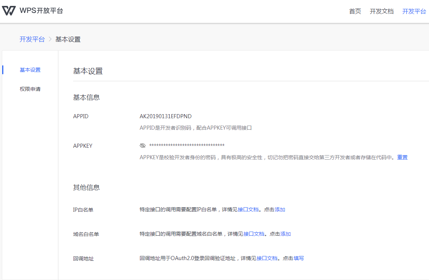Screen dimensions: 429x280
Task: Select 基本设置 in the left sidebar
Action: pyautogui.click(x=30, y=70)
